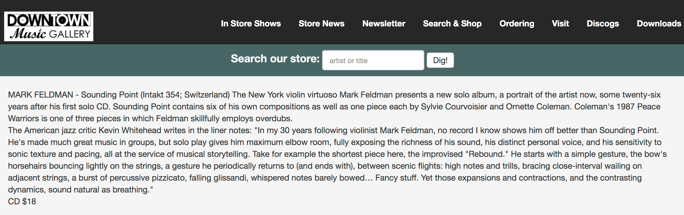Select the Visit menu item
This screenshot has height=215, width=684.
point(560,23)
